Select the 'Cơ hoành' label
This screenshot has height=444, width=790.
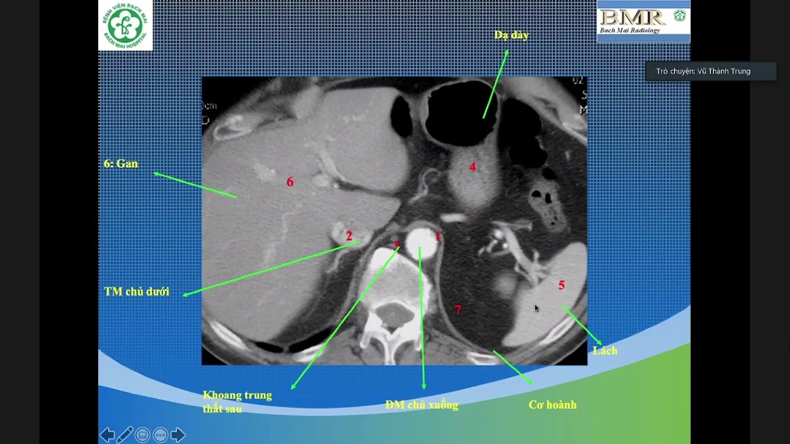click(552, 405)
